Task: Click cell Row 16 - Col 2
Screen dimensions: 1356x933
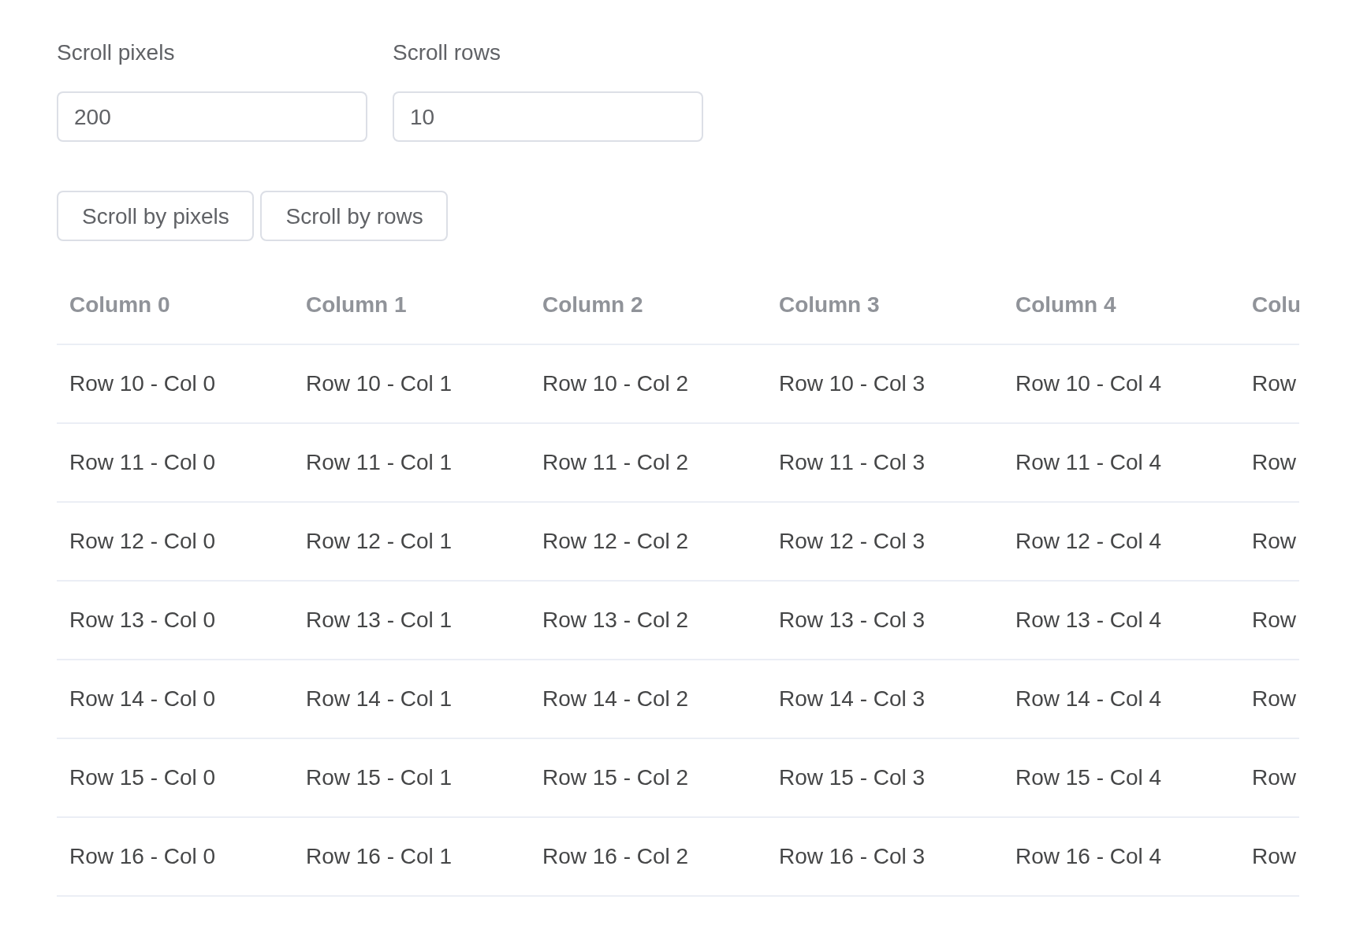Action: pyautogui.click(x=648, y=857)
